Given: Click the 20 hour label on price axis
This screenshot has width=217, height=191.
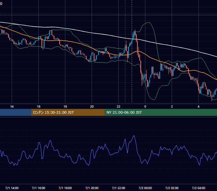Looking at the screenshot, I should (92, 107).
